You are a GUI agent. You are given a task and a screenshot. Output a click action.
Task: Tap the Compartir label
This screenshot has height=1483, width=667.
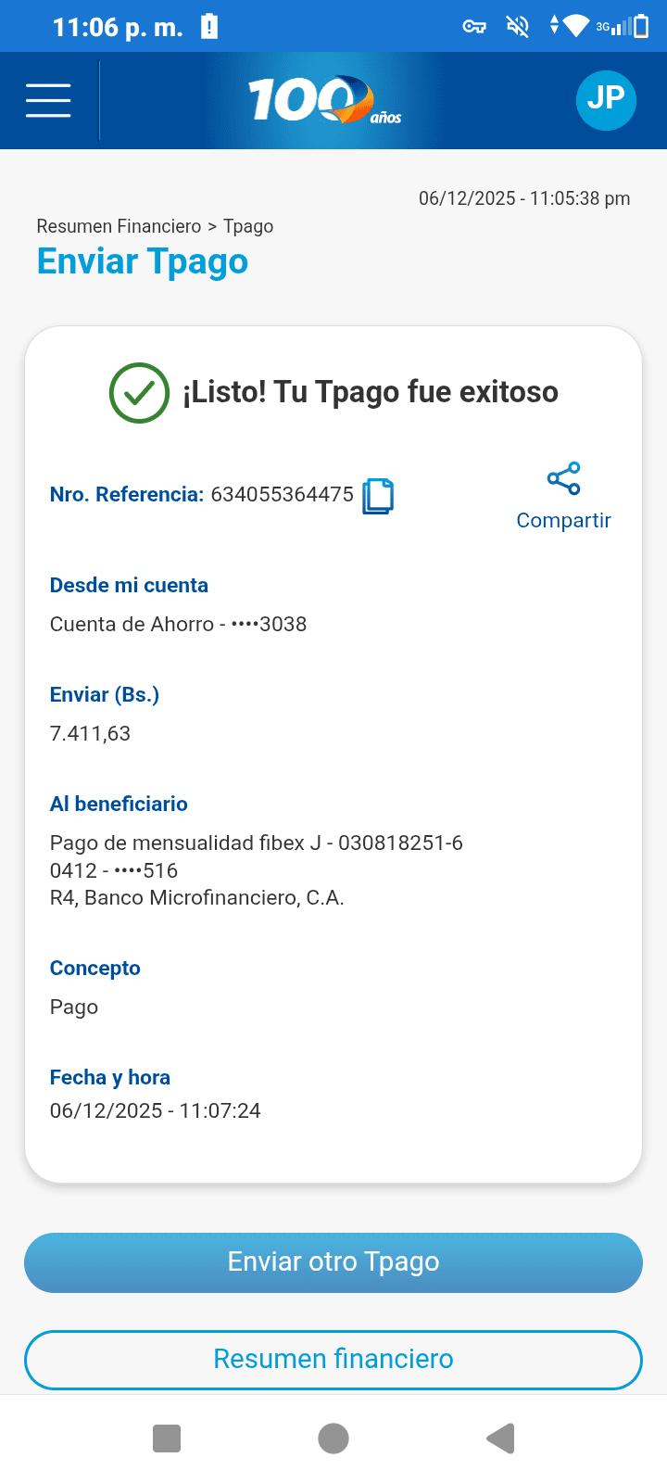563,521
